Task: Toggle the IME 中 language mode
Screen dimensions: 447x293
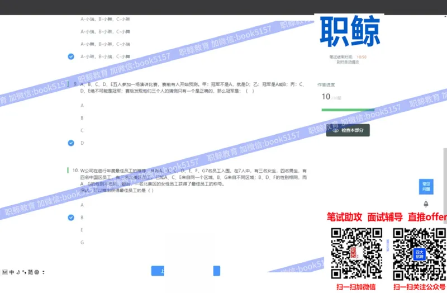Action: (12, 272)
